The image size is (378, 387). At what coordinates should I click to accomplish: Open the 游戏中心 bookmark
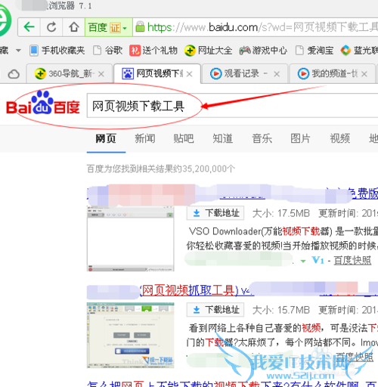pyautogui.click(x=263, y=51)
